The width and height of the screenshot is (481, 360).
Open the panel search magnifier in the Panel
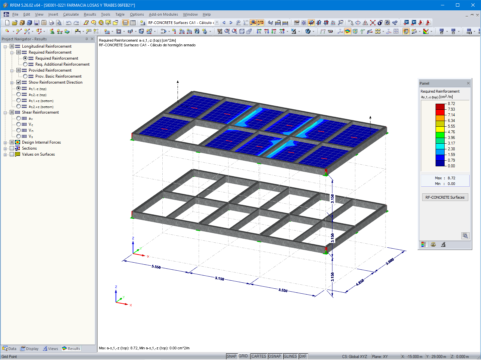click(x=465, y=236)
